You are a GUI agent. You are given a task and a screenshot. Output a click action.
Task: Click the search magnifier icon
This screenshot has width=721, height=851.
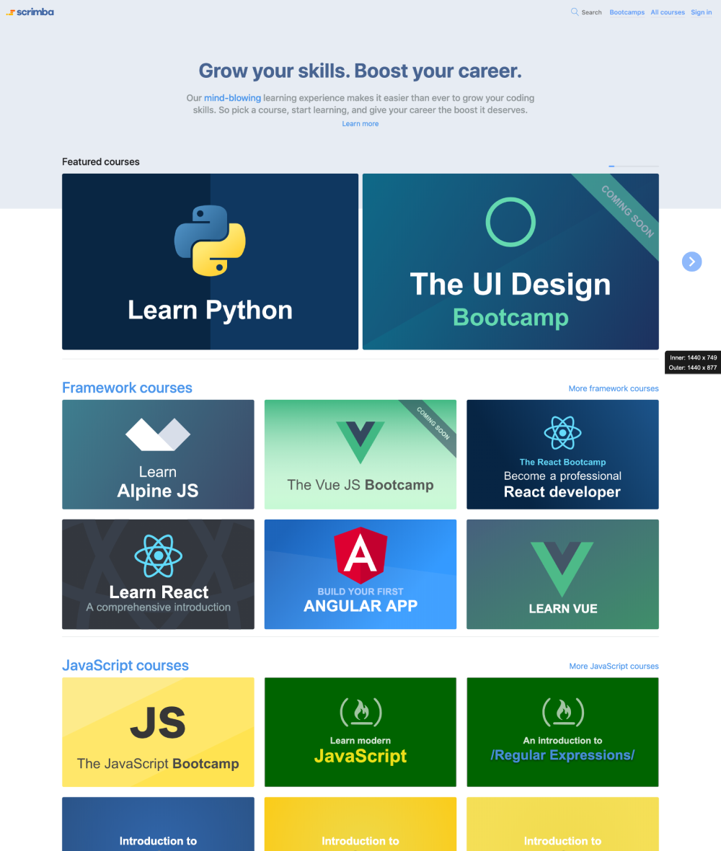[573, 12]
